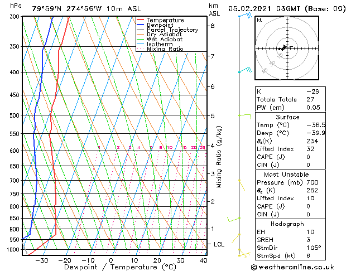This screenshot has width=351, height=271.
Task: Click the 40 temperature axis label
Action: pyautogui.click(x=203, y=260)
